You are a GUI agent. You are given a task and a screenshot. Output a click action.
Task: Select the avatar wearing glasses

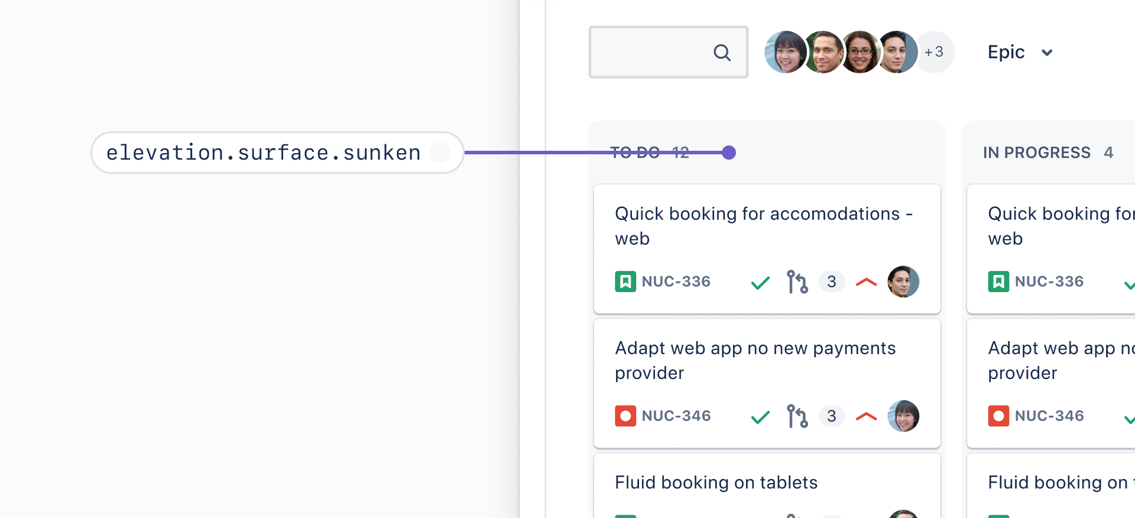click(860, 52)
